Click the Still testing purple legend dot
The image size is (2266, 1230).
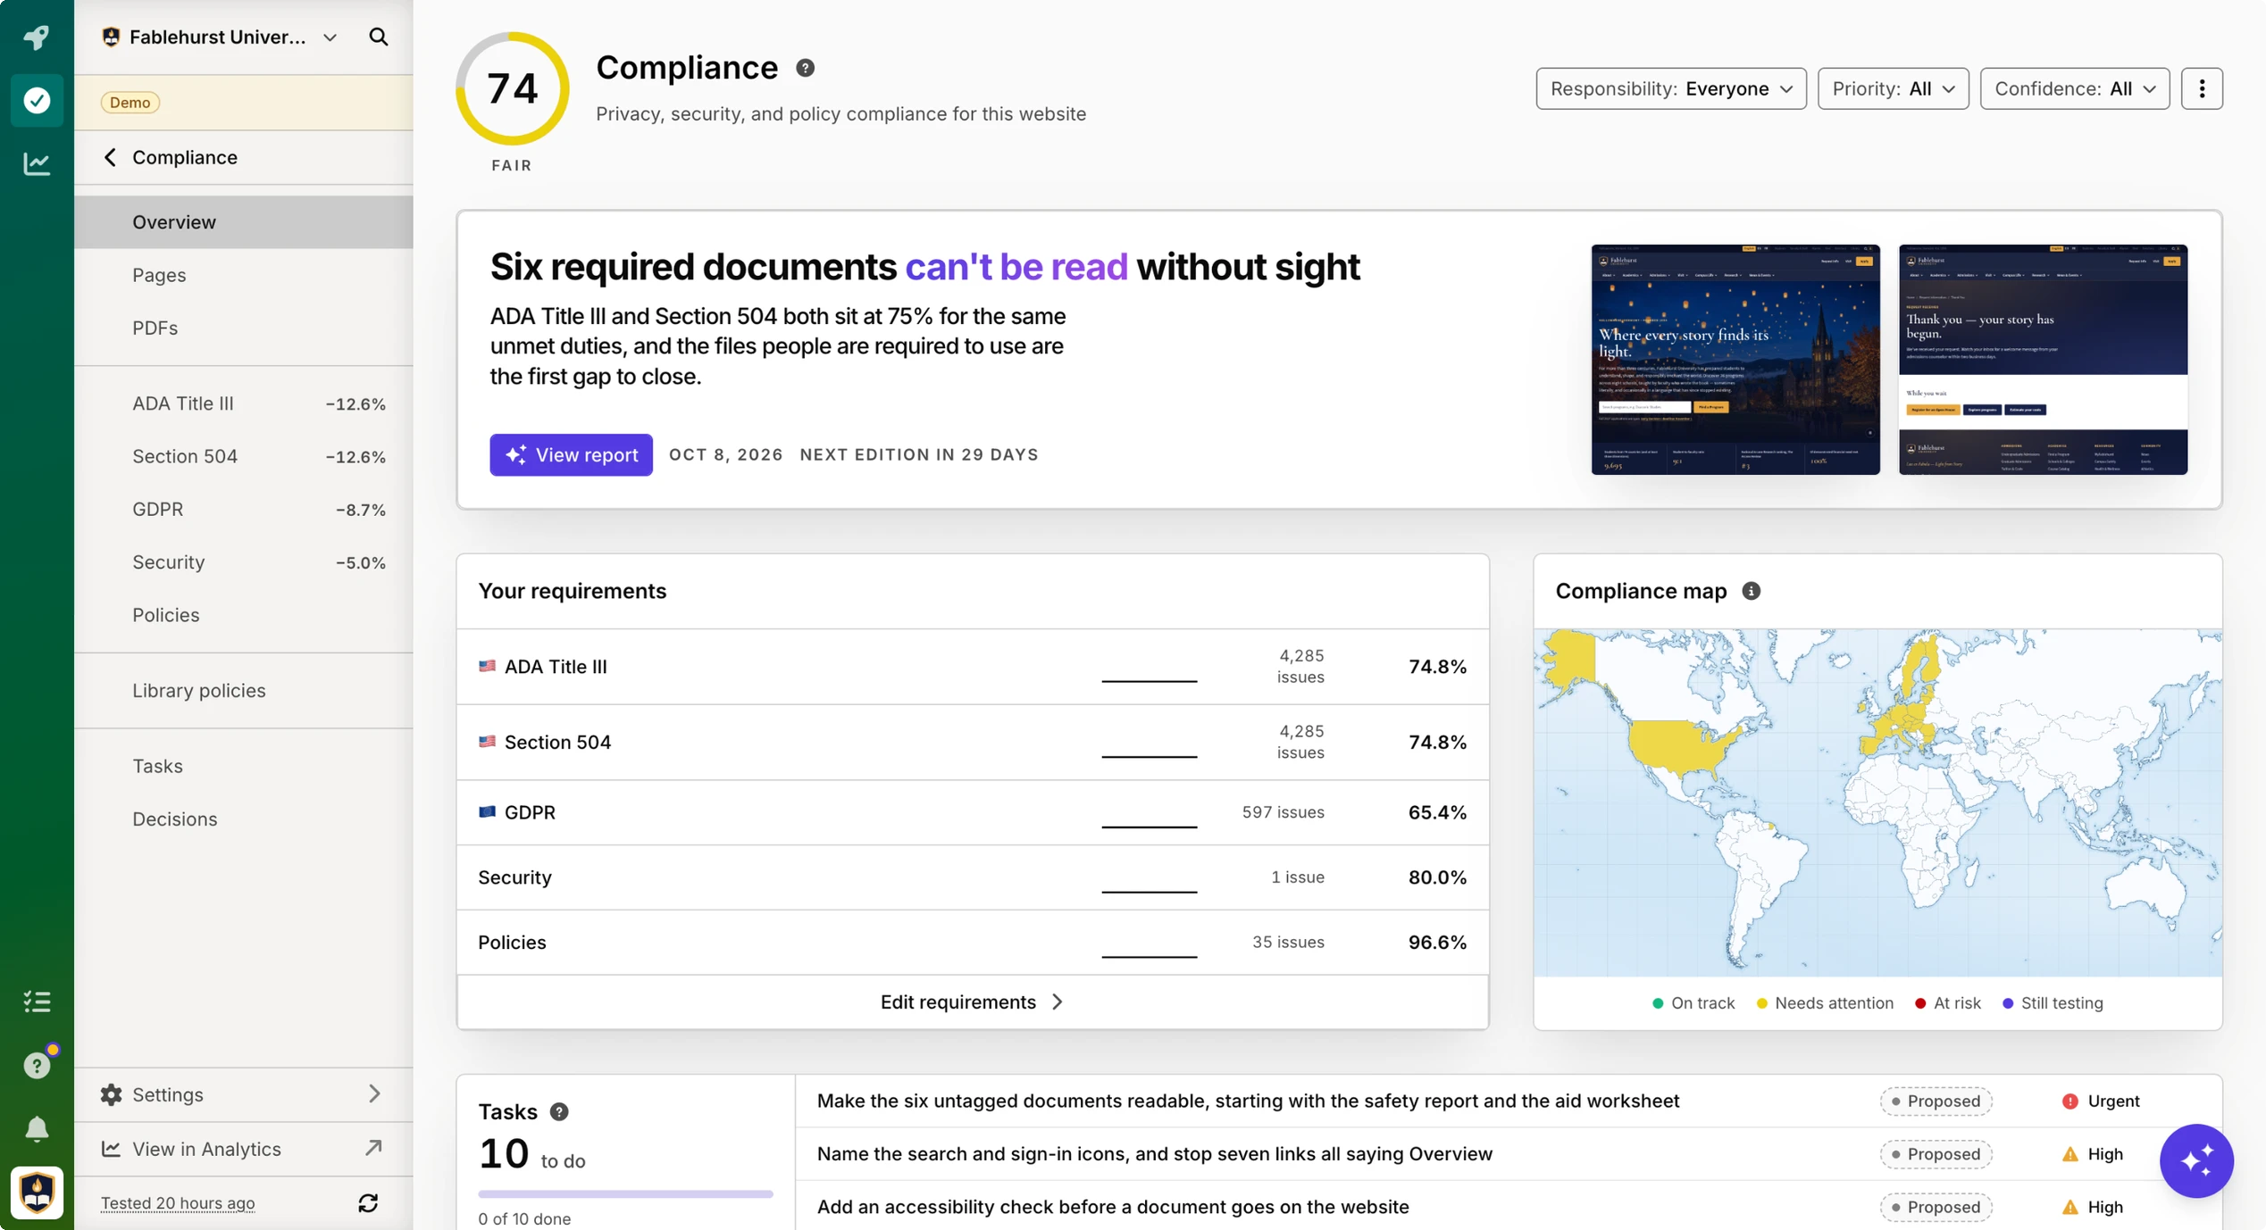point(2008,1003)
